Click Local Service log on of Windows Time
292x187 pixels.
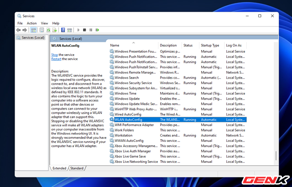click(x=235, y=93)
